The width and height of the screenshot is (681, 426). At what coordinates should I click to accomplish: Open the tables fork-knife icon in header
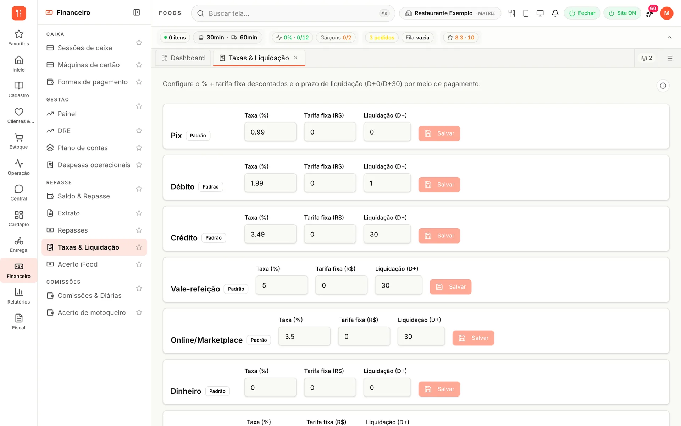pyautogui.click(x=511, y=13)
